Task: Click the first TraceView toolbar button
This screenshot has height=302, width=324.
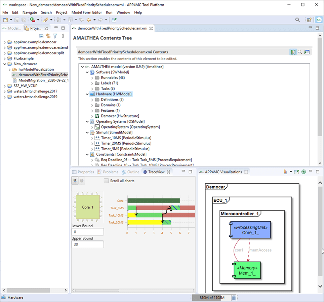Action: 75,181
